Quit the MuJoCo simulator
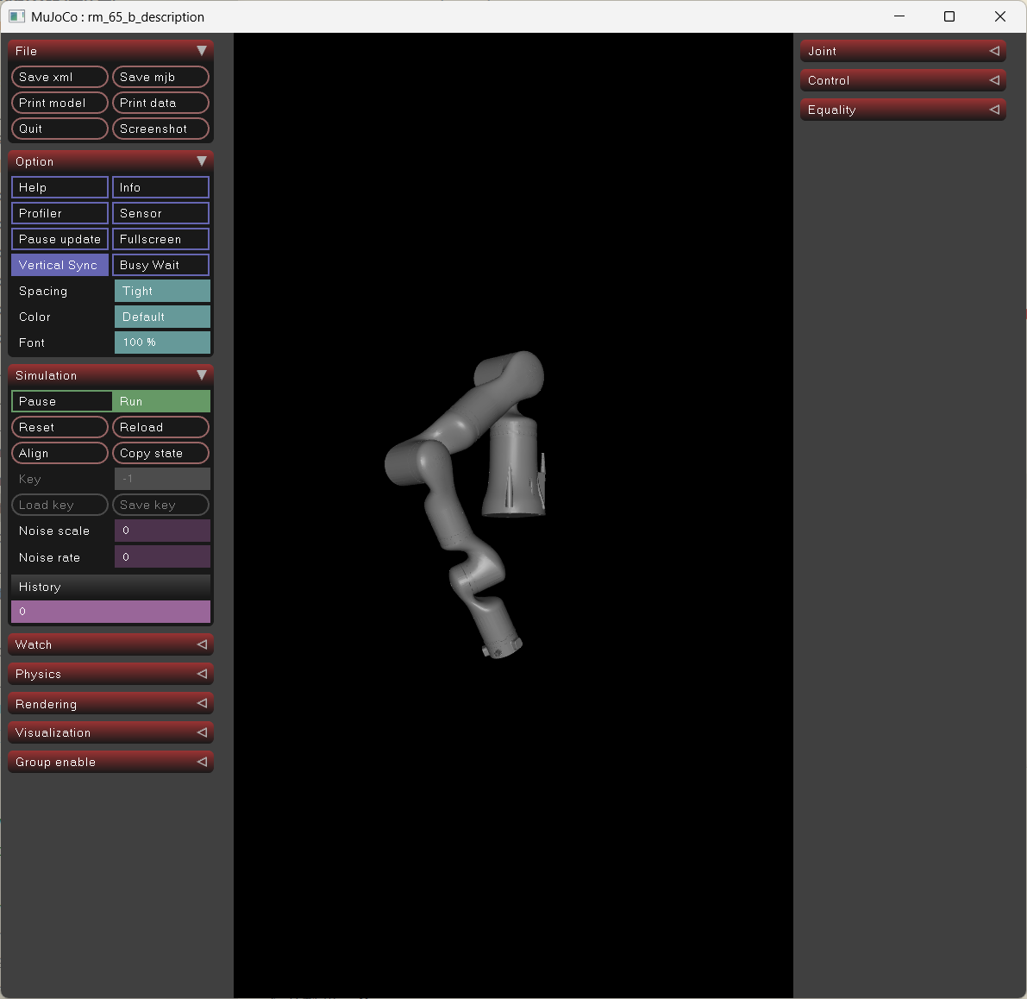This screenshot has height=999, width=1027. click(x=59, y=129)
